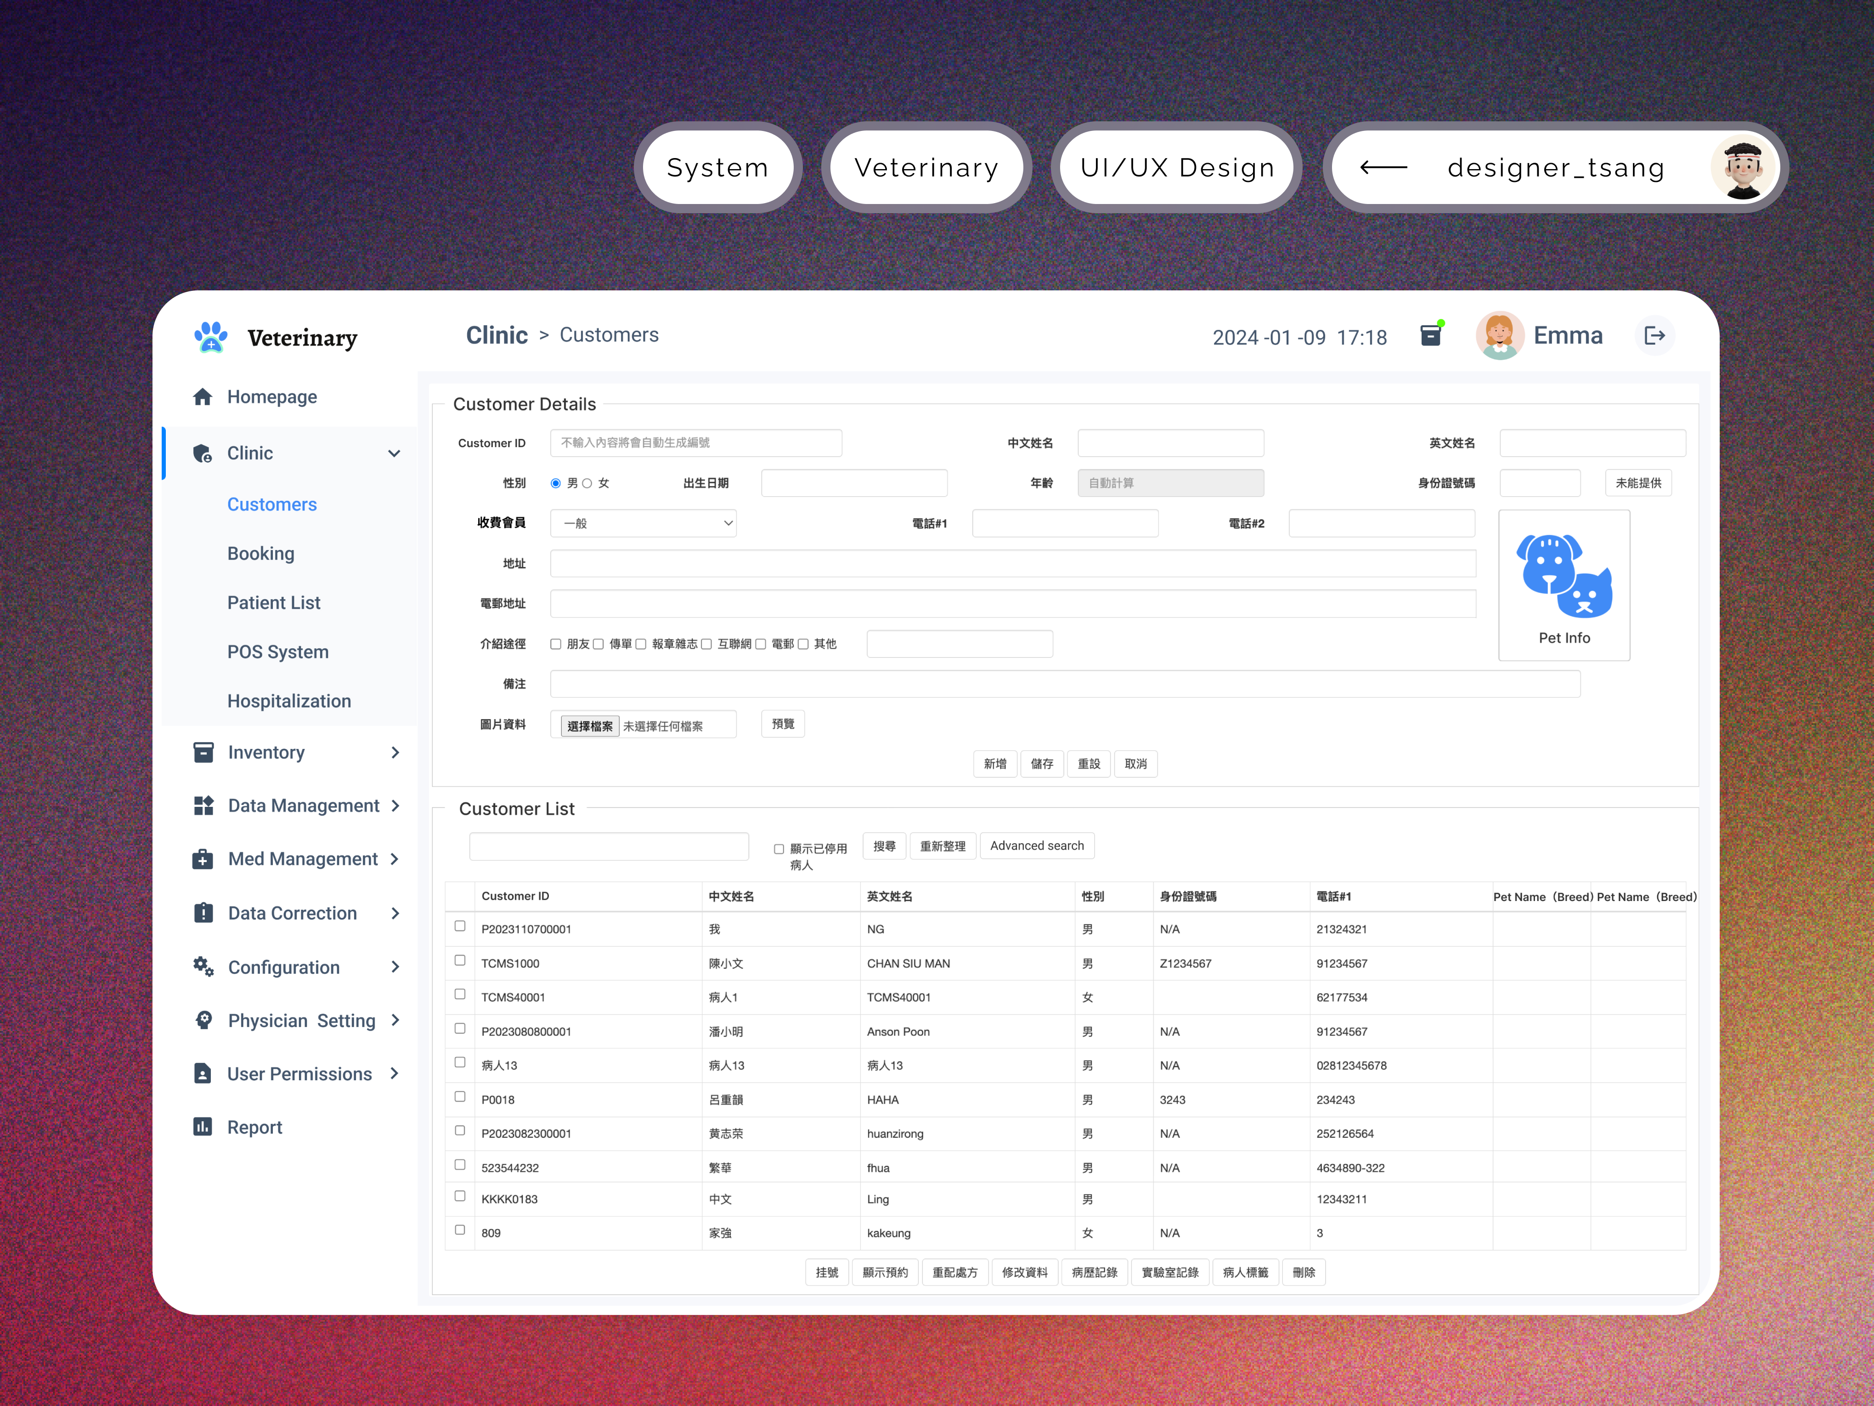The image size is (1874, 1406).
Task: Click the Homepage house icon
Action: [x=203, y=397]
